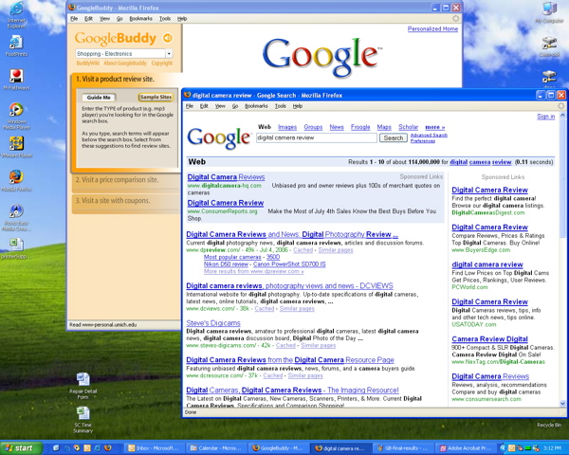The width and height of the screenshot is (569, 455).
Task: Expand step 2 Visit a price comparison site
Action: (x=119, y=179)
